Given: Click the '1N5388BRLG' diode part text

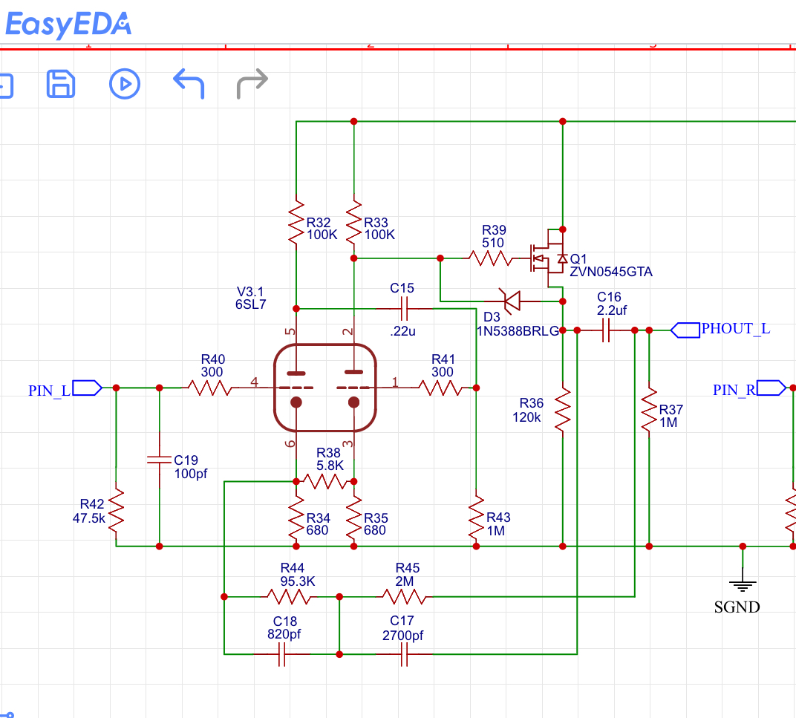Looking at the screenshot, I should click(518, 331).
